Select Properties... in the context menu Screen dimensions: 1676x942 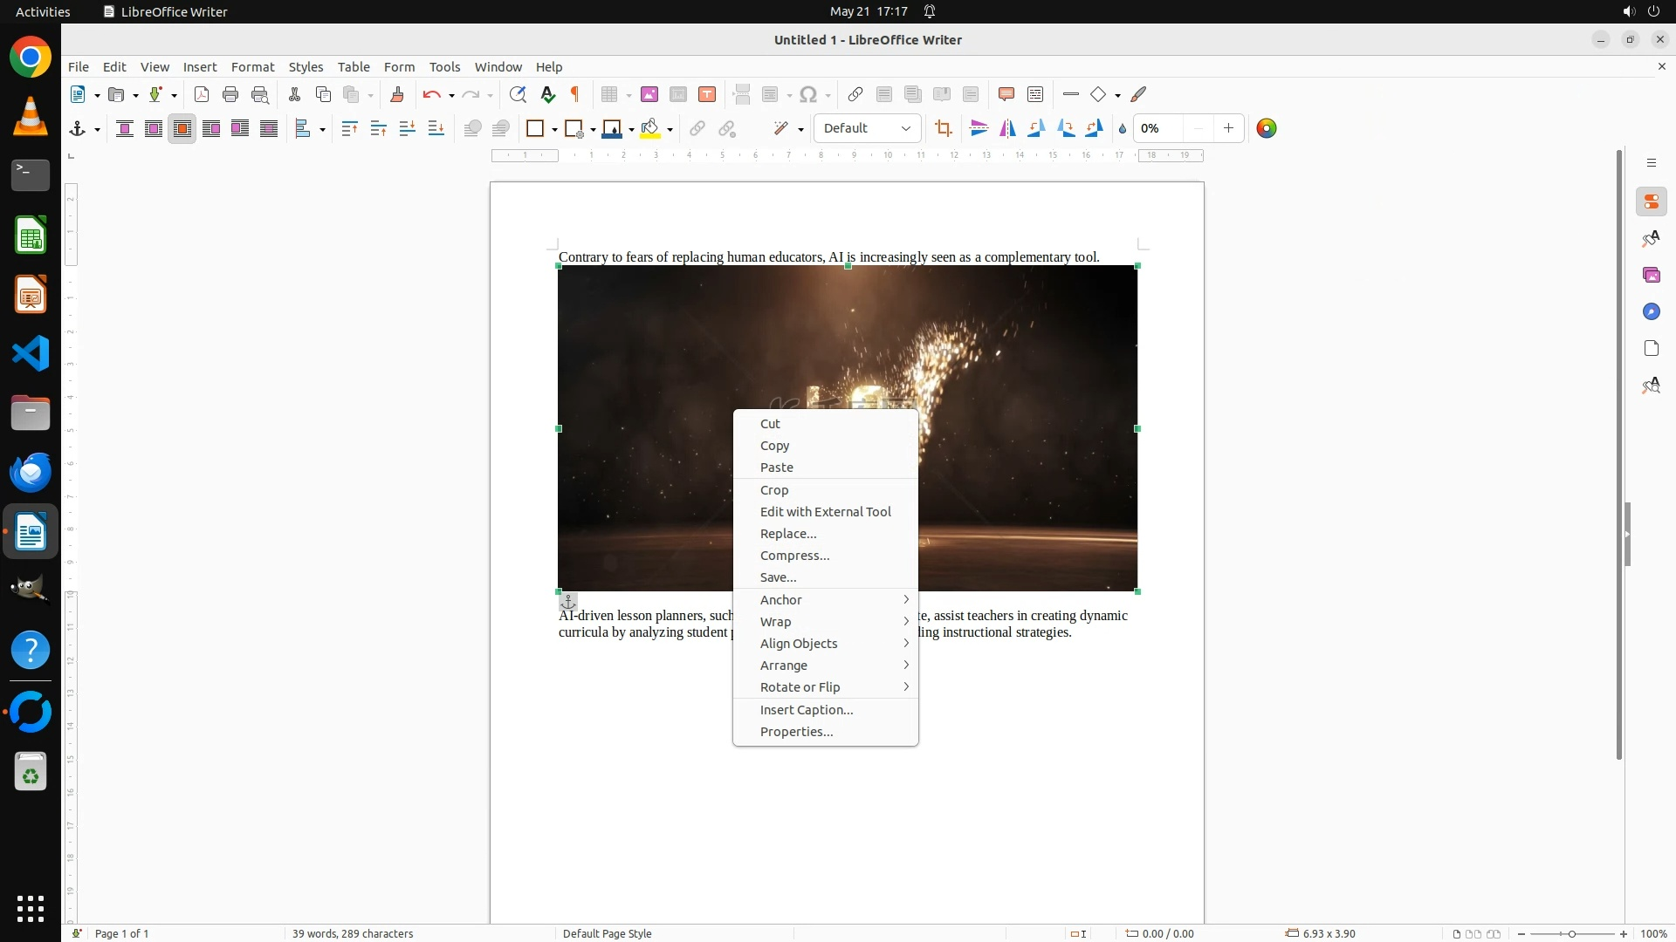click(796, 732)
